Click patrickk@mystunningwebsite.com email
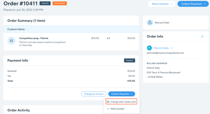Image resolution: width=210 pixels, height=114 pixels. [165, 53]
